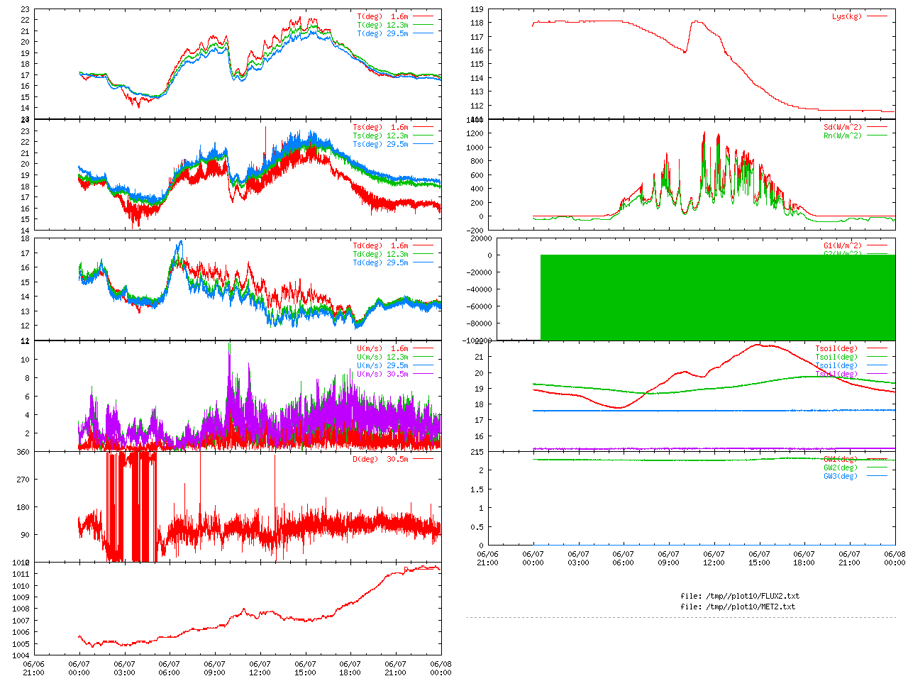Viewport: 908px width, 681px height.
Task: Click the purple line sample beside "U(m/s) 30.5m"
Action: click(423, 374)
